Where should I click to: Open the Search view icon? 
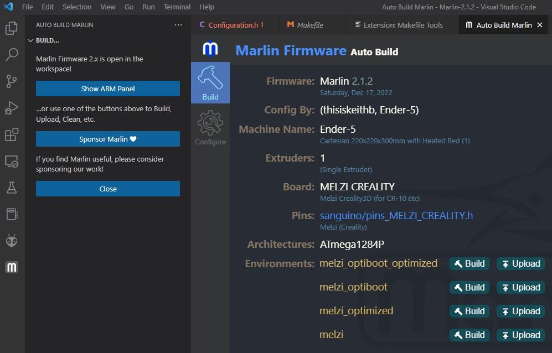click(x=12, y=55)
